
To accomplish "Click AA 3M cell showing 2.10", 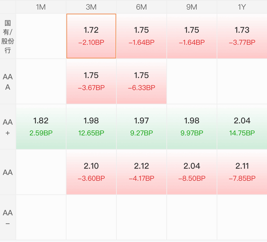I will tap(91, 172).
